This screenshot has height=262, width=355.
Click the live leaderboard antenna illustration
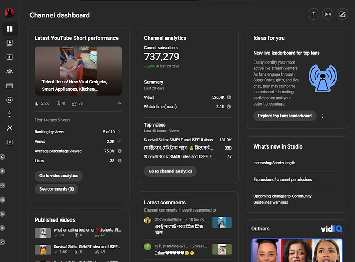coord(322,78)
